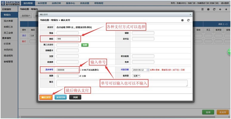This screenshot has width=231, height=119.
Task: Open the 系统设置 menu
Action: tap(85, 3)
